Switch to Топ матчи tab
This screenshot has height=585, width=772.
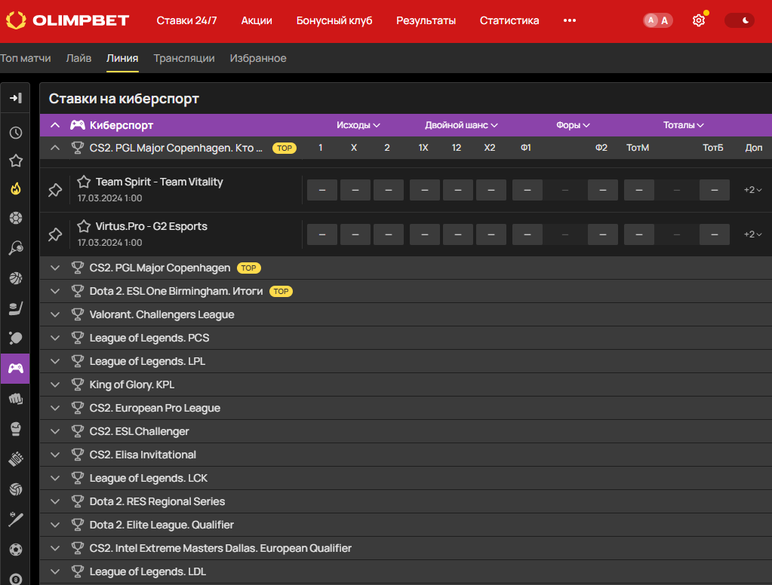(x=26, y=58)
